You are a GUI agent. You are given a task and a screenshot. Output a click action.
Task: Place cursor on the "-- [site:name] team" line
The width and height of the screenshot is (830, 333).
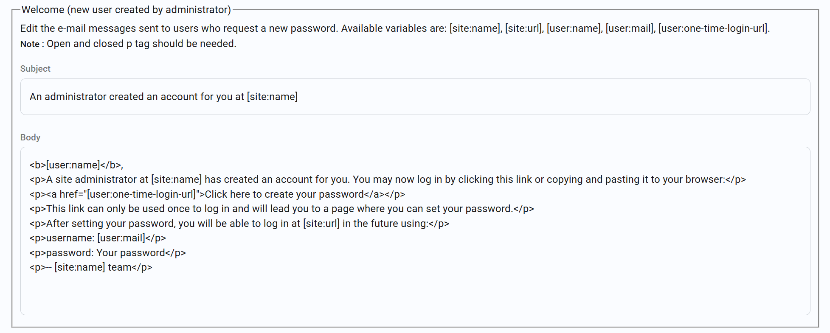(91, 267)
